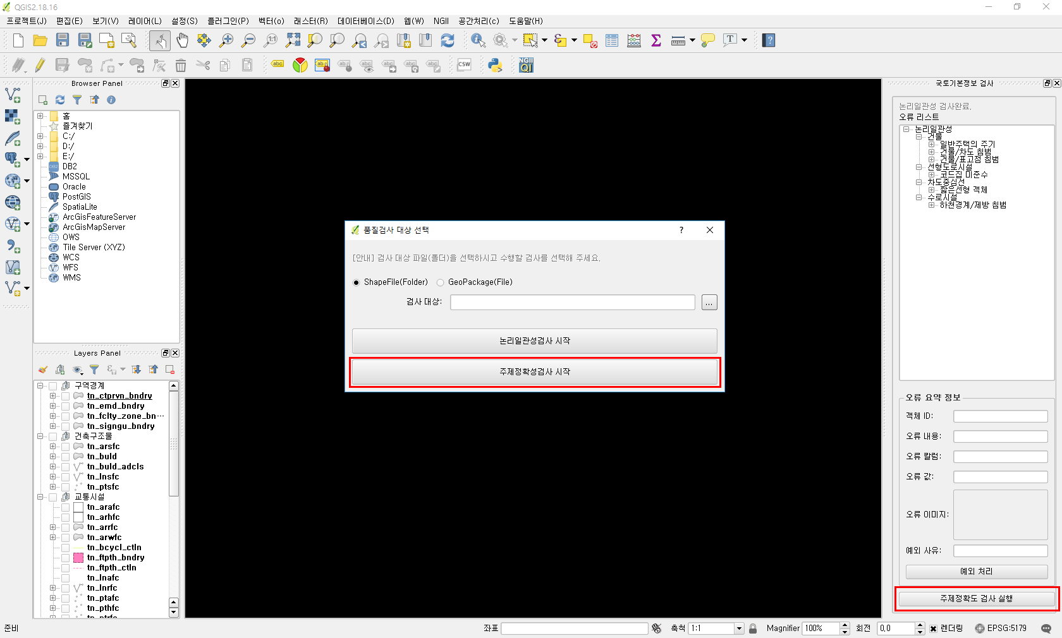Image resolution: width=1062 pixels, height=638 pixels.
Task: Collapse the 건축구조물 layer group
Action: coord(40,436)
